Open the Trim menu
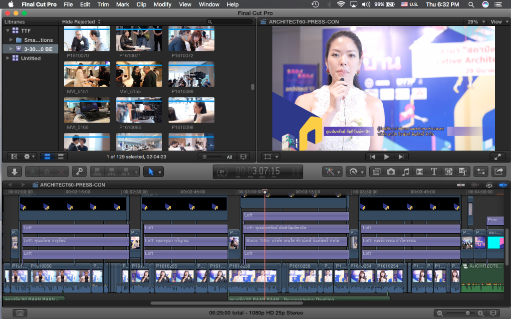 click(103, 4)
